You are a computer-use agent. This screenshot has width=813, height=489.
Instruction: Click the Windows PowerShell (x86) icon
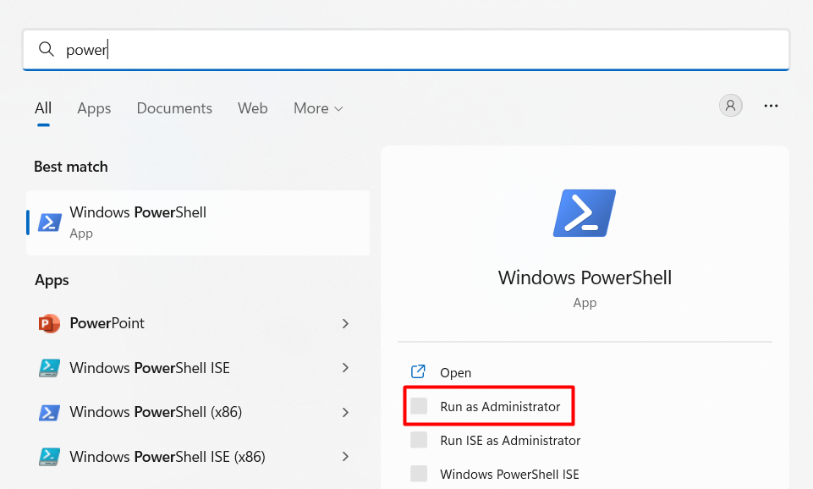click(50, 413)
